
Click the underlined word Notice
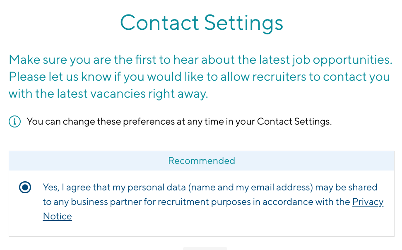pyautogui.click(x=58, y=216)
